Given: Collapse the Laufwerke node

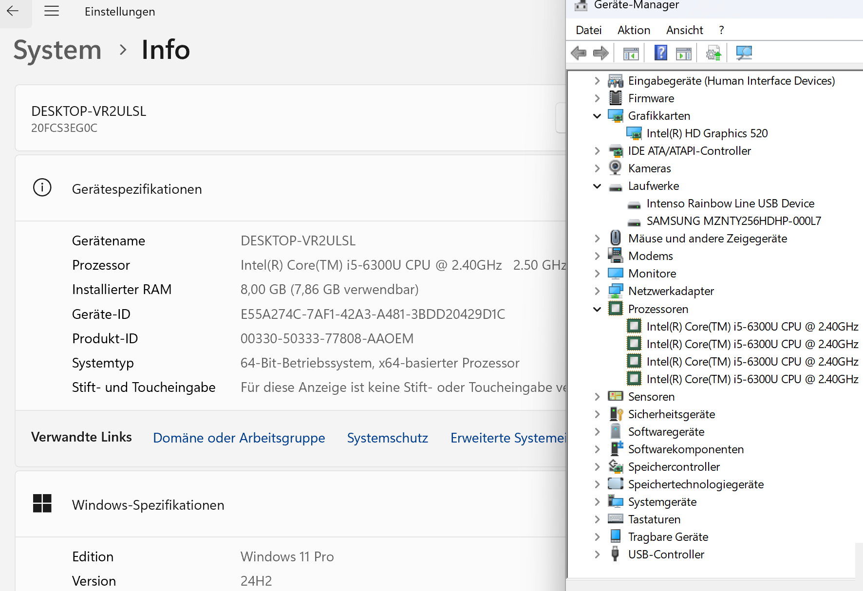Looking at the screenshot, I should point(597,186).
